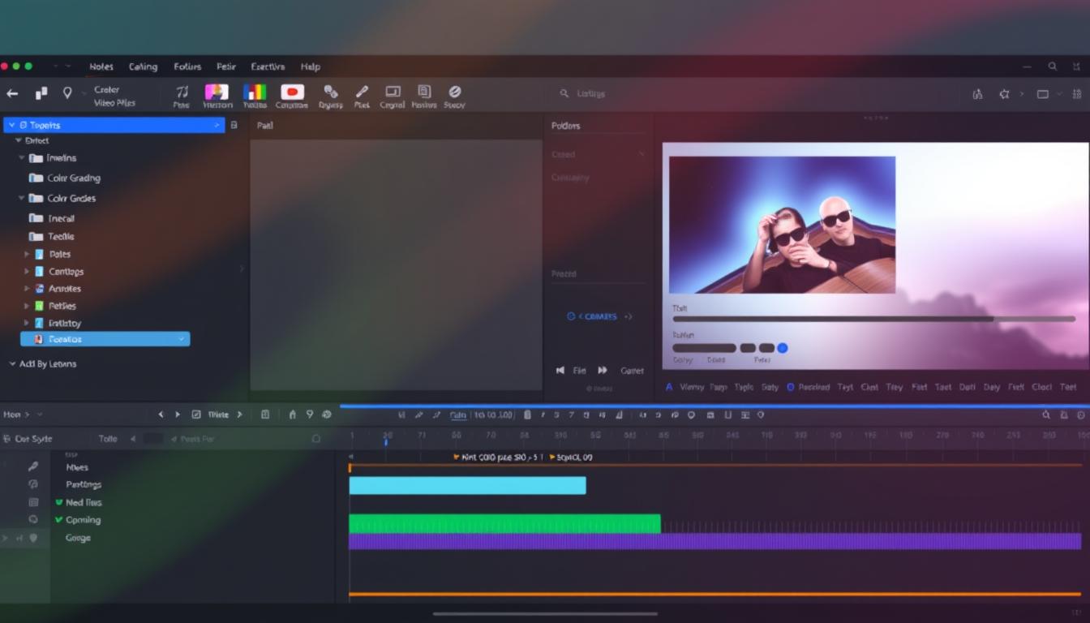Click the back arrow in the toolbar
This screenshot has height=623, width=1090.
coord(12,93)
